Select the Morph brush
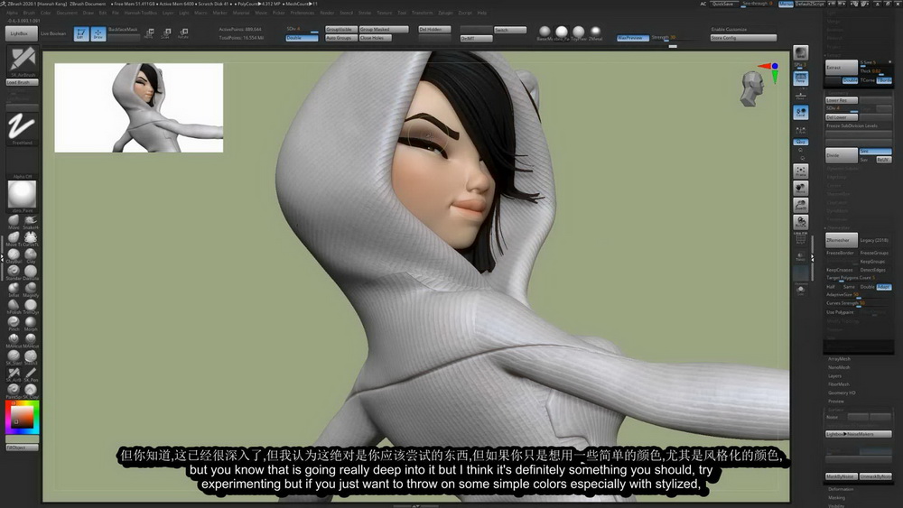Viewport: 903px width, 508px height. tap(31, 322)
